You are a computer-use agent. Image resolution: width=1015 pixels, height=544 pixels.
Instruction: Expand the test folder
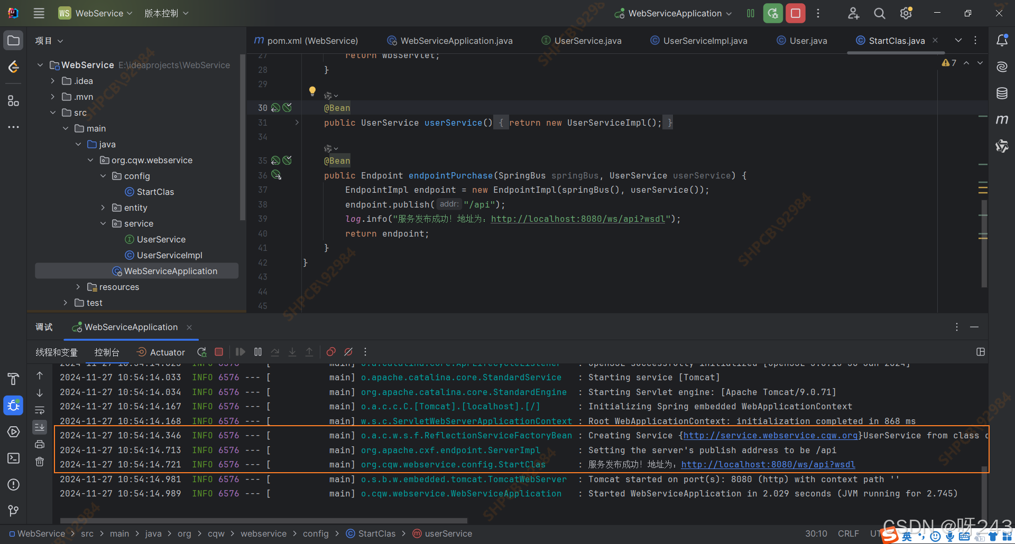point(66,303)
